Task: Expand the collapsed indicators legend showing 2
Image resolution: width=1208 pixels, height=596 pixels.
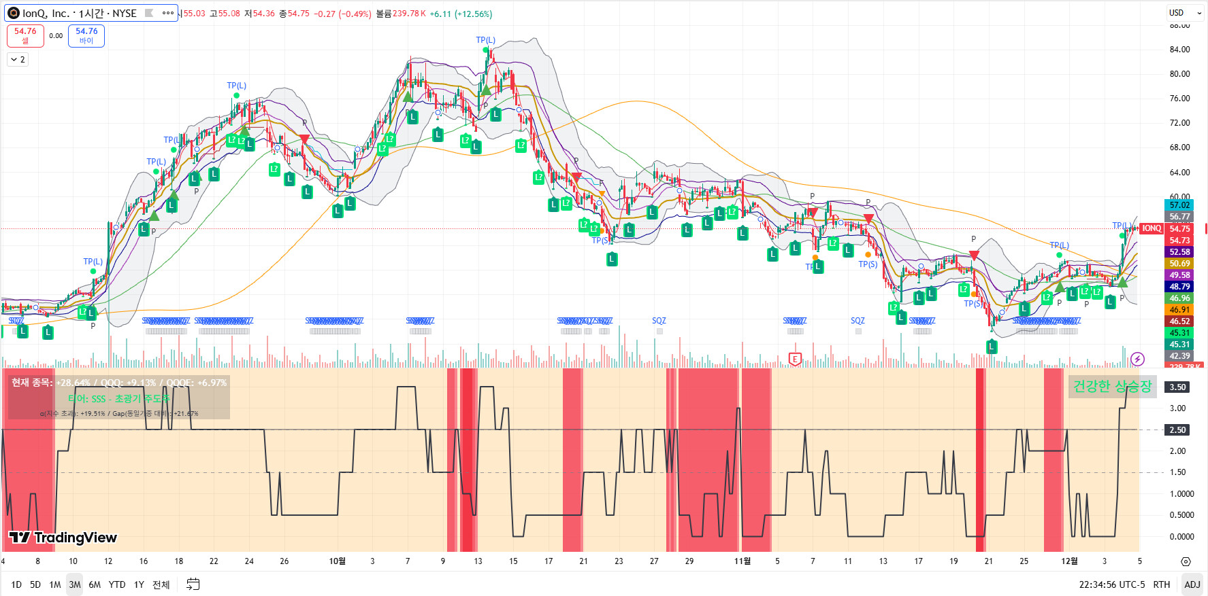Action: [x=18, y=60]
